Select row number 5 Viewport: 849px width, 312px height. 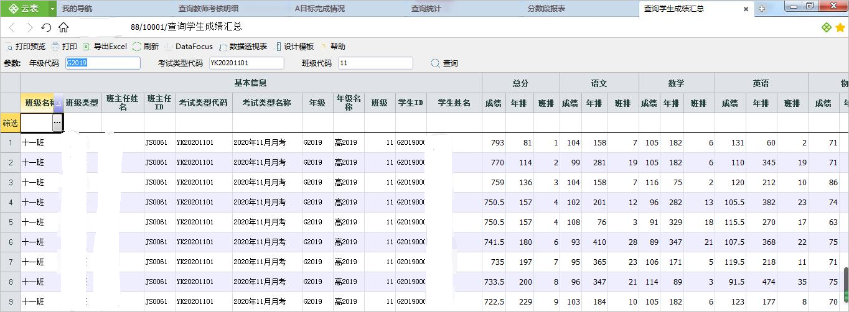click(10, 223)
